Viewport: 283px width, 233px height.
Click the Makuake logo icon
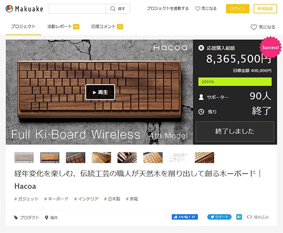pyautogui.click(x=9, y=8)
